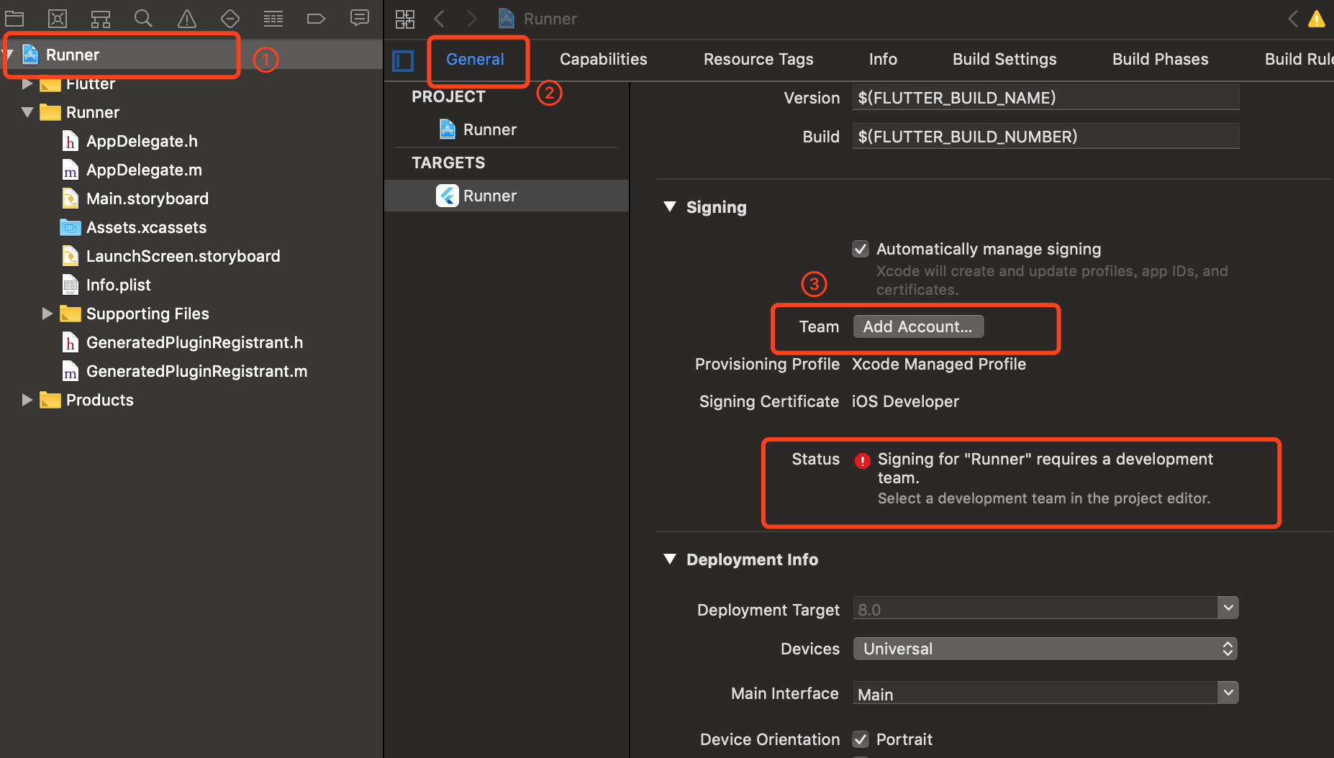
Task: Open the Source Control navigator icon
Action: pos(58,19)
